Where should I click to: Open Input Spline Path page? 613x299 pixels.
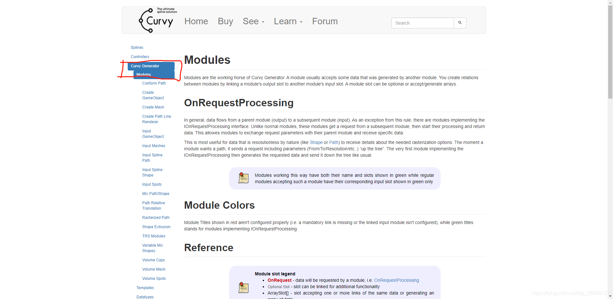152,158
